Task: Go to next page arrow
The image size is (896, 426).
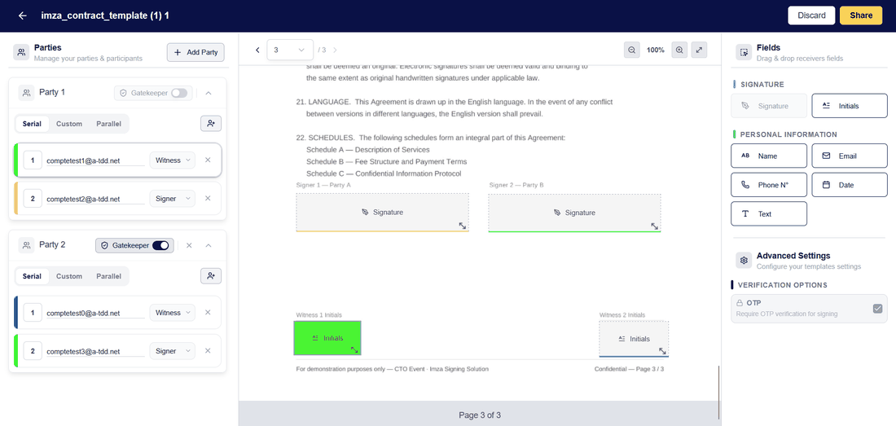Action: (335, 51)
